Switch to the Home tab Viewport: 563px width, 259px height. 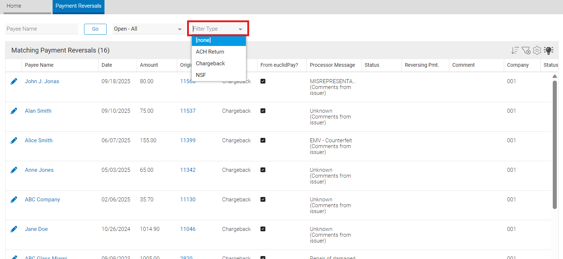click(x=27, y=6)
